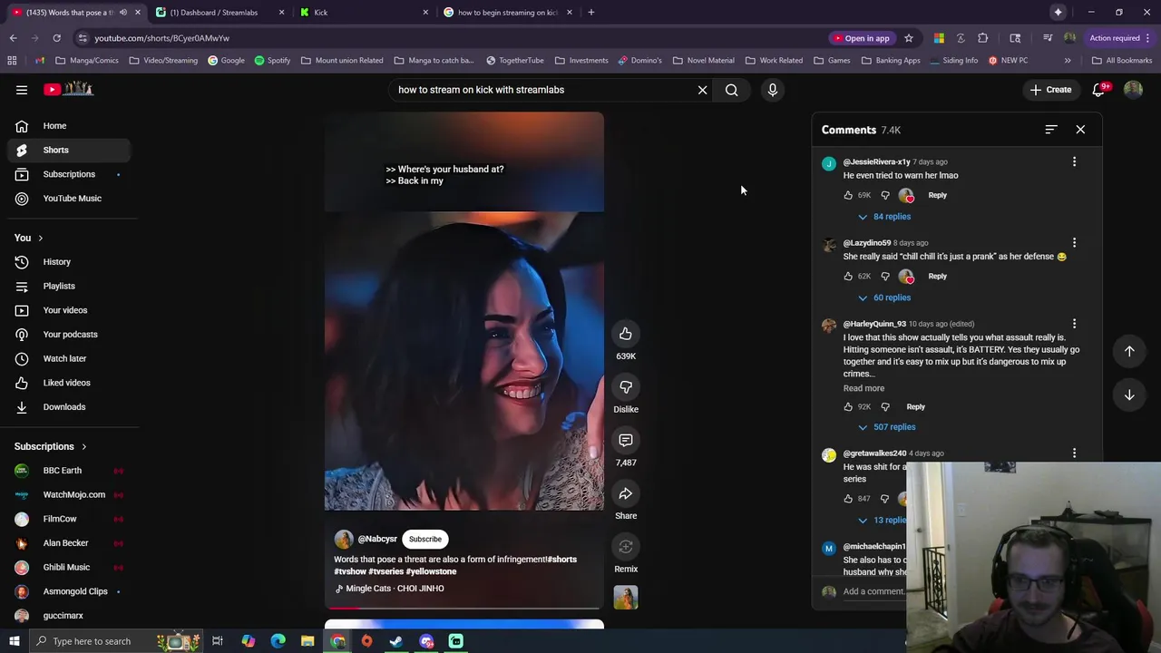Open History in the sidebar
The width and height of the screenshot is (1161, 653).
pyautogui.click(x=69, y=262)
